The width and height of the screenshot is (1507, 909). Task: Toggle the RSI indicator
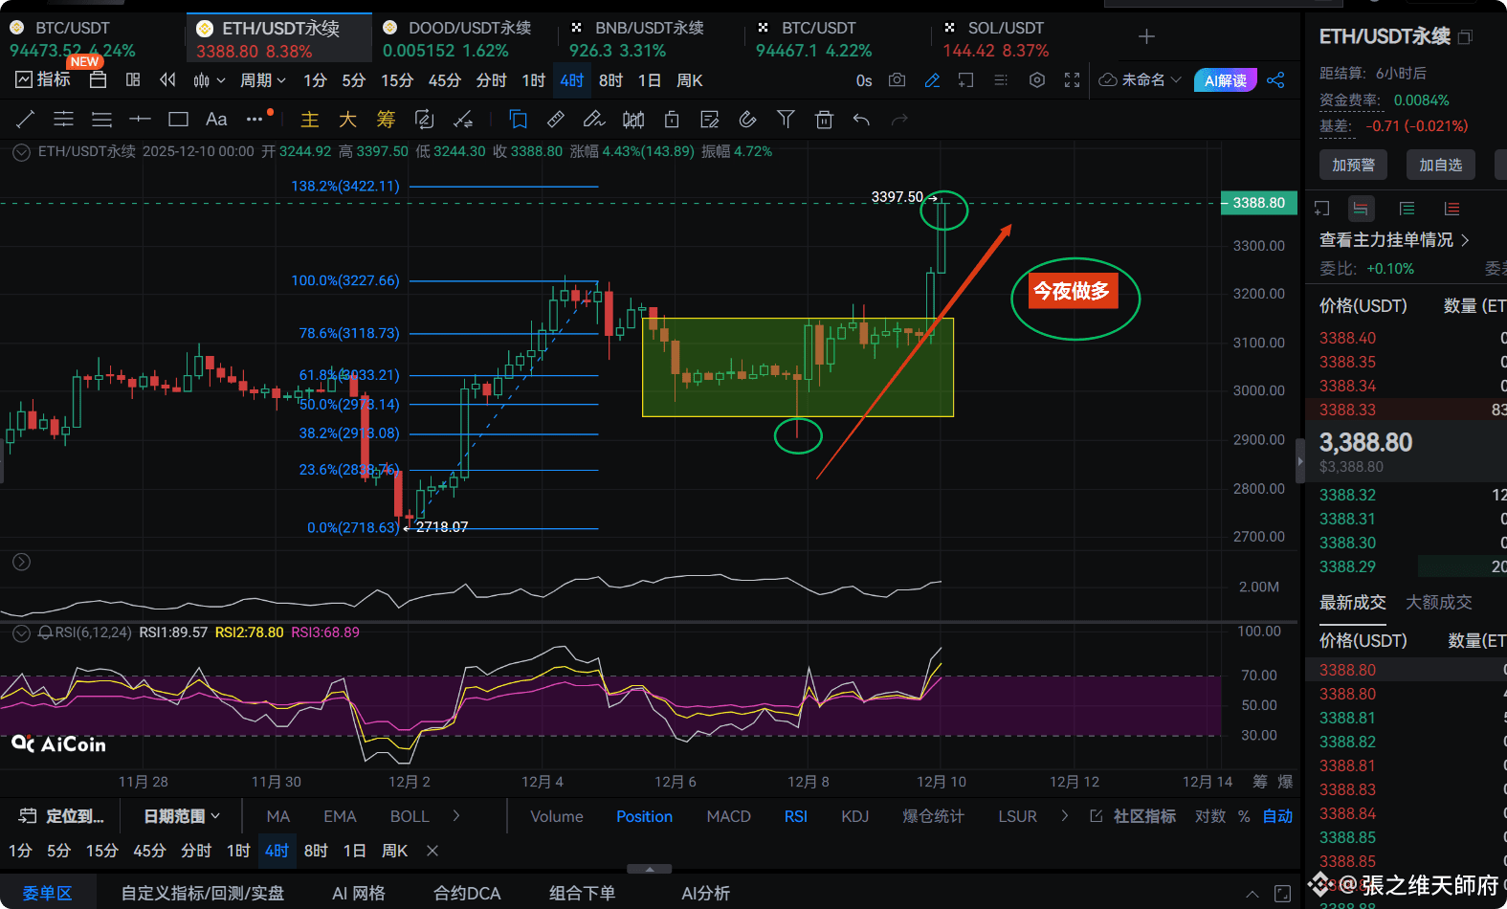click(x=796, y=816)
